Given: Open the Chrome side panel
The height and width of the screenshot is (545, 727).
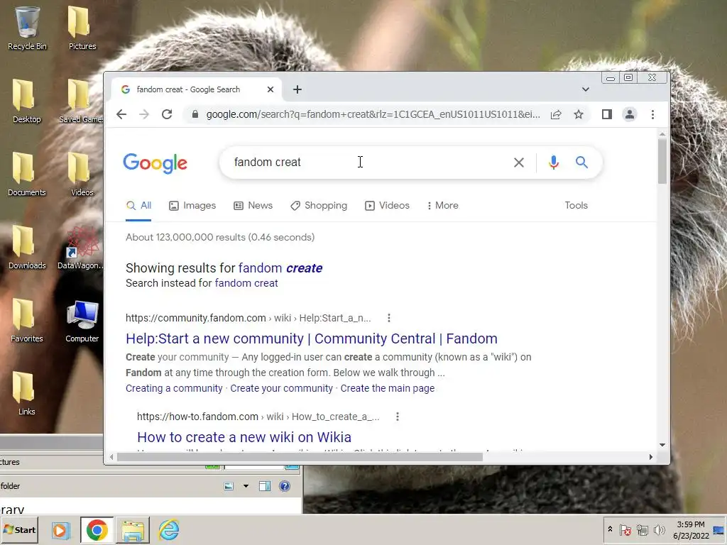Looking at the screenshot, I should coord(606,114).
